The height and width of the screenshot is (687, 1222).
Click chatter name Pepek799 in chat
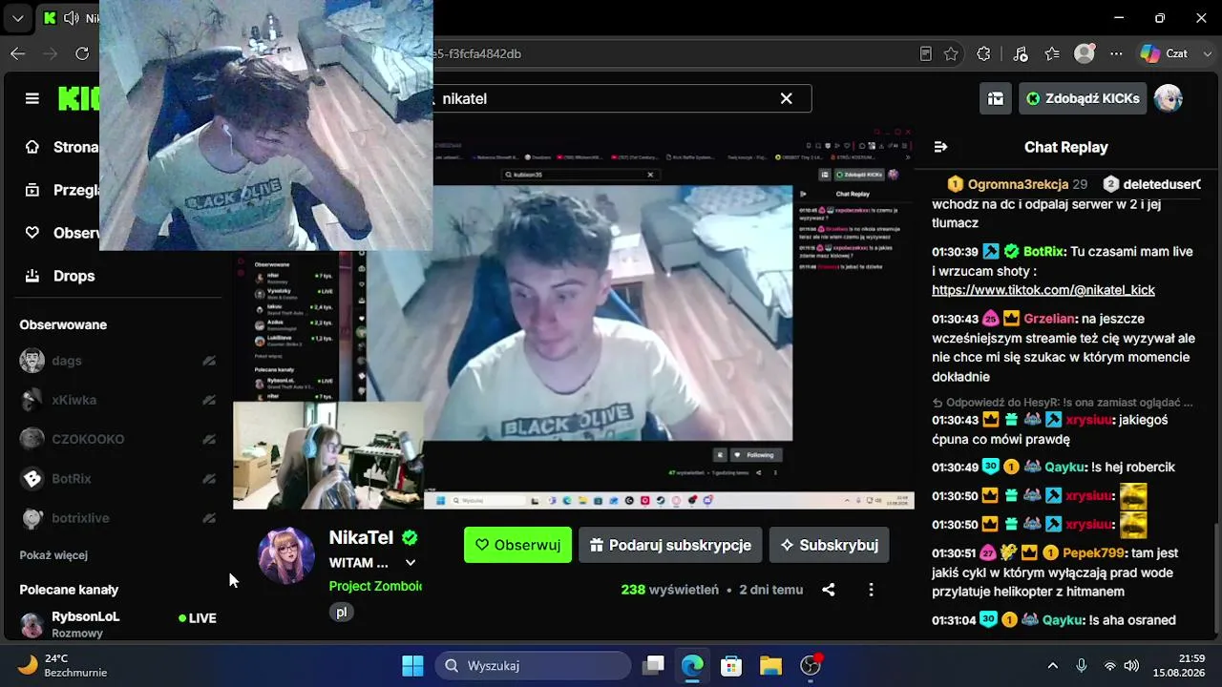coord(1093,552)
